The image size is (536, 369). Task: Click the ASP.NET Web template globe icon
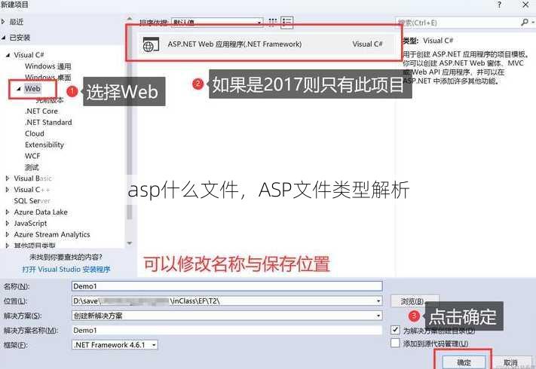click(151, 44)
